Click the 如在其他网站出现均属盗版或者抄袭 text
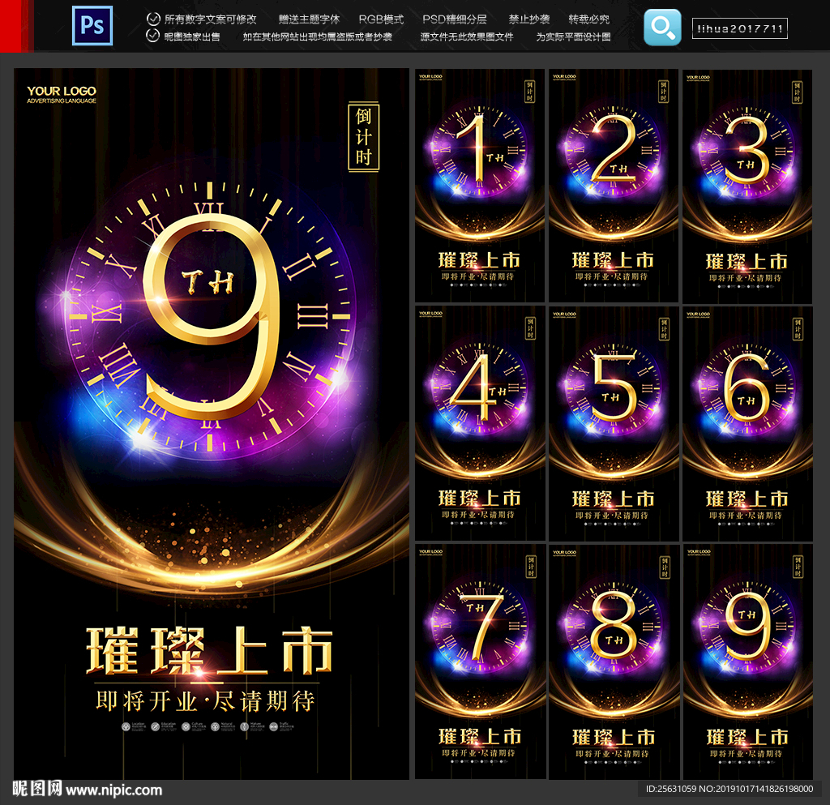 tap(318, 36)
